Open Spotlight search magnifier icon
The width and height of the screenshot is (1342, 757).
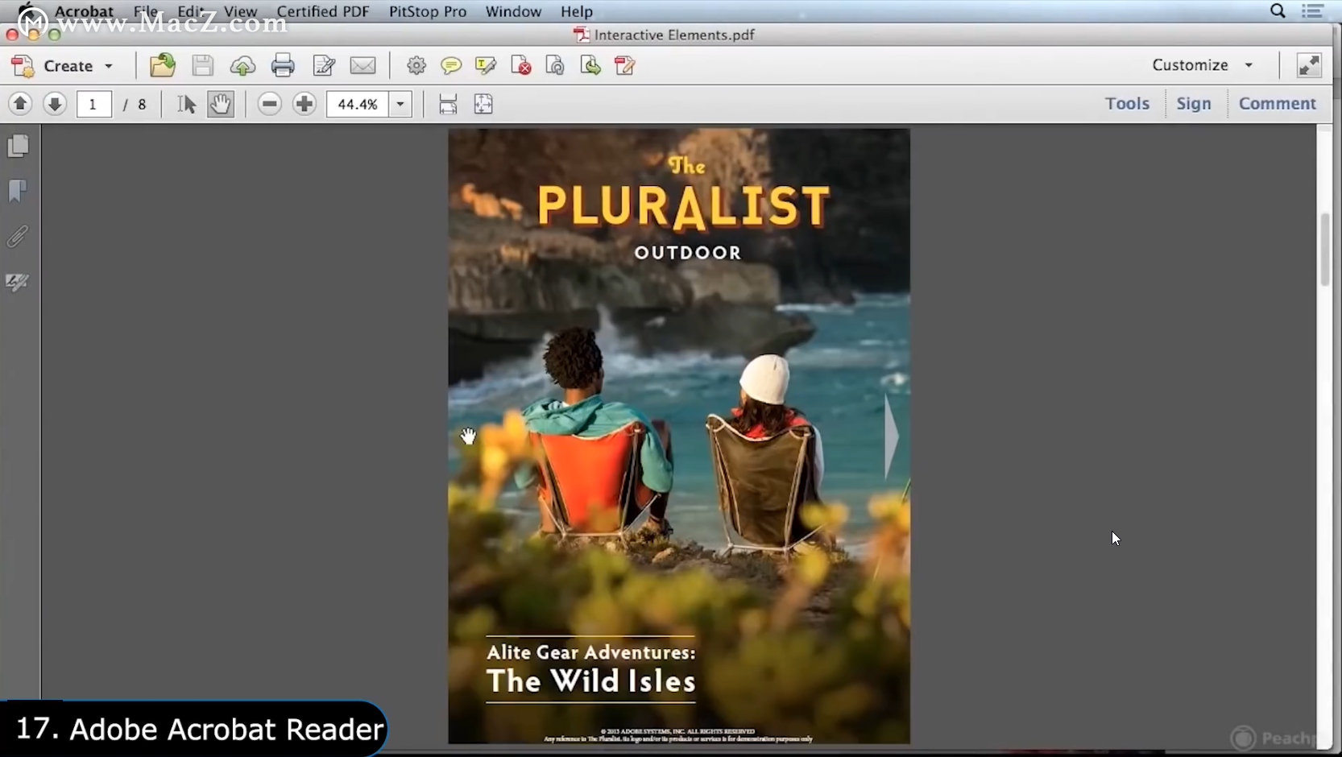(x=1278, y=10)
